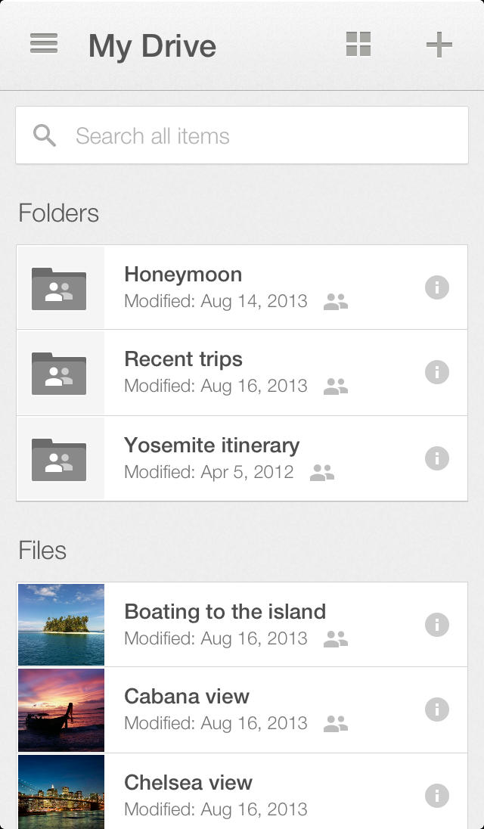Open the search magnifier icon

pos(44,135)
